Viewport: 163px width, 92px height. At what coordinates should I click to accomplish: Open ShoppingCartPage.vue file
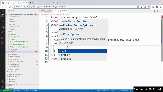coord(20,47)
